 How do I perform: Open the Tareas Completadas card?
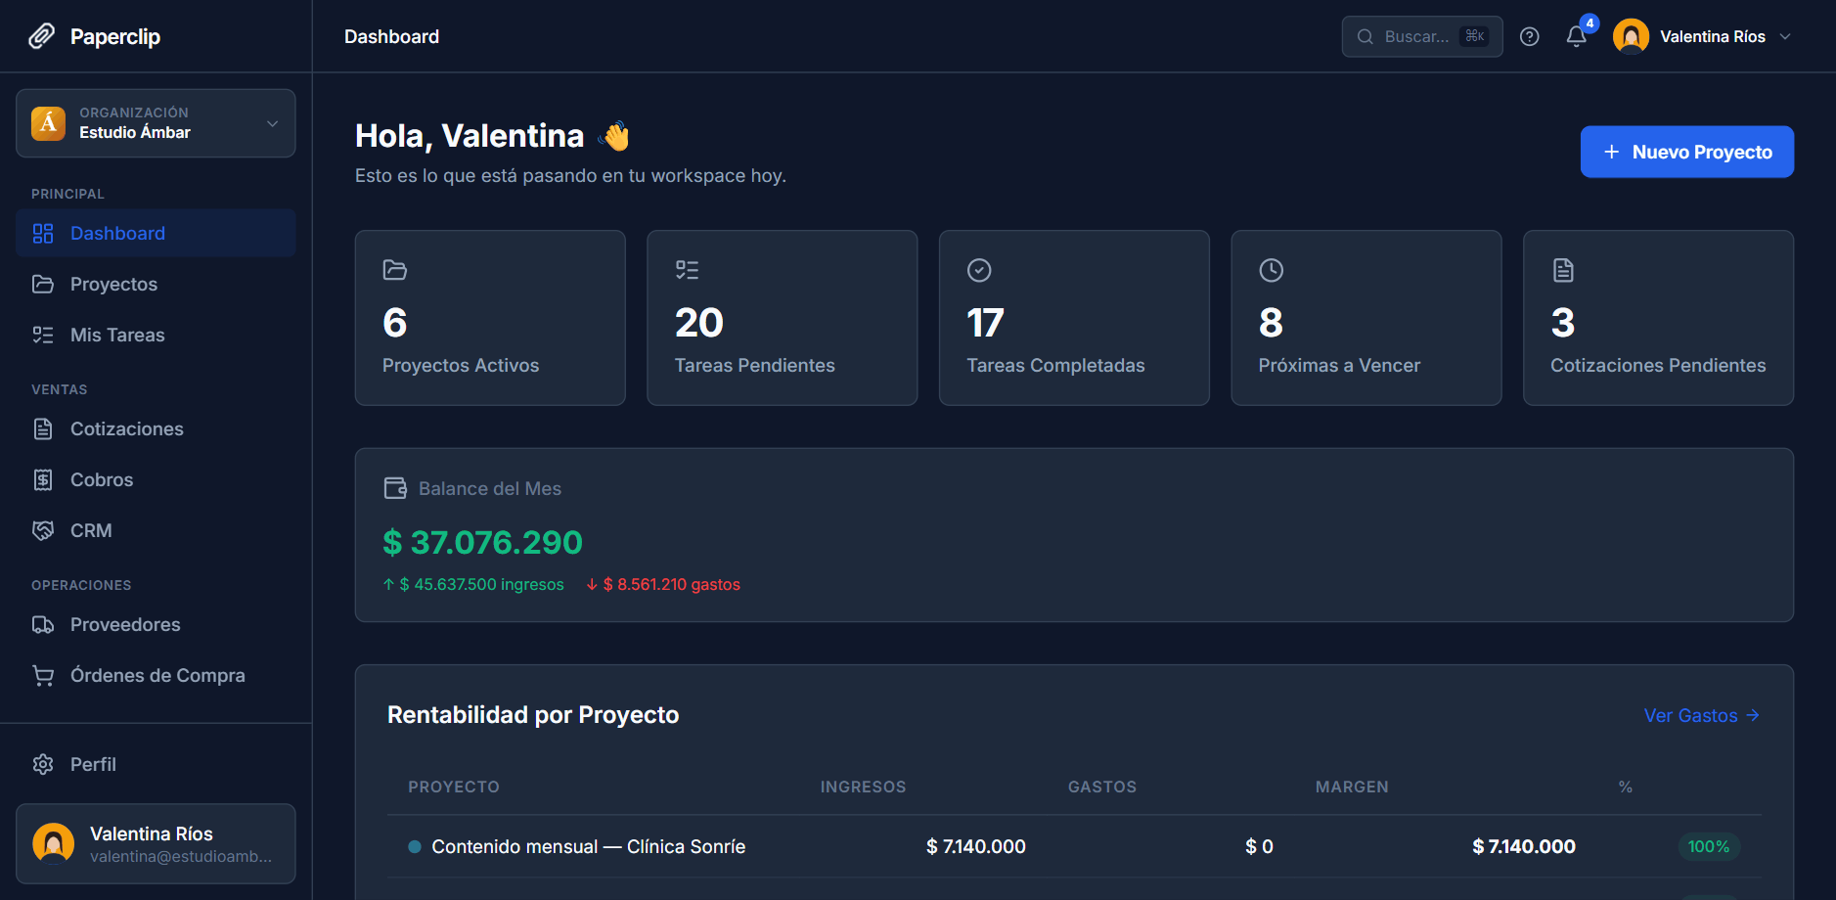click(x=1074, y=318)
